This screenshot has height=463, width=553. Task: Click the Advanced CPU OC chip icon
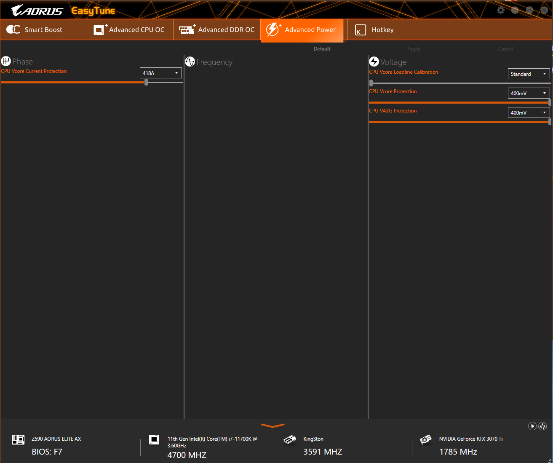pos(100,29)
